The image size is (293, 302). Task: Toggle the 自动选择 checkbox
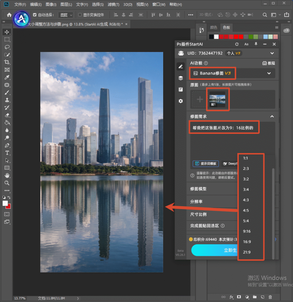(35, 15)
